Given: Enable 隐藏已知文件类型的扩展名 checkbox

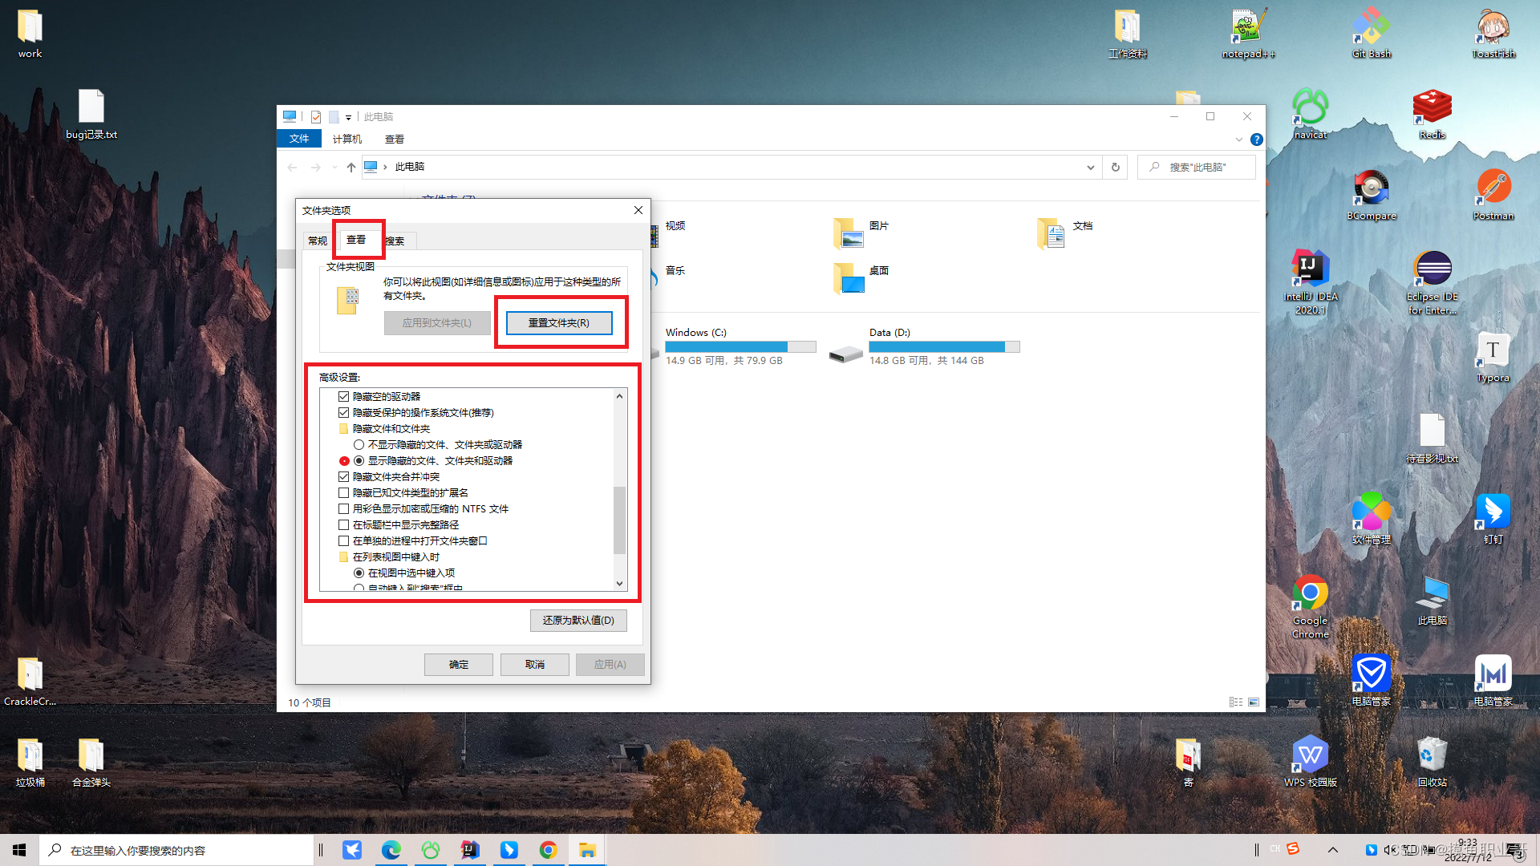Looking at the screenshot, I should point(344,492).
